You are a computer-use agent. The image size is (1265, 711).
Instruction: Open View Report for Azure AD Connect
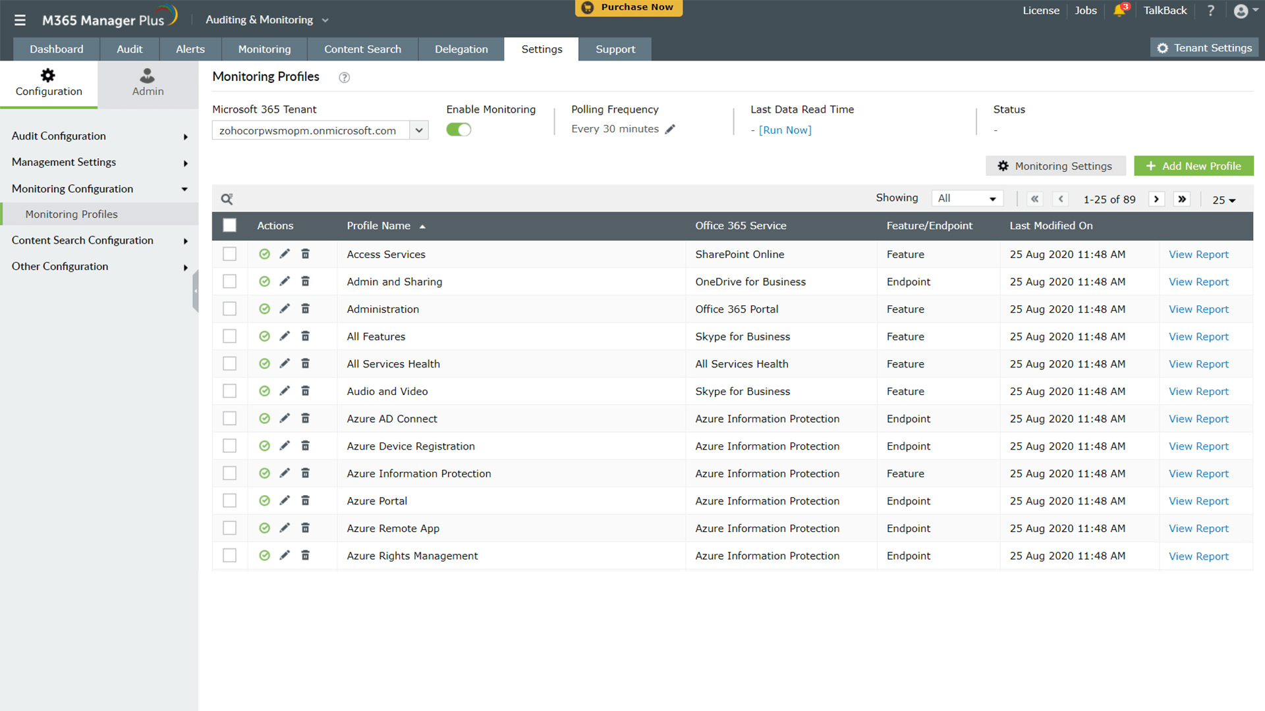tap(1198, 419)
